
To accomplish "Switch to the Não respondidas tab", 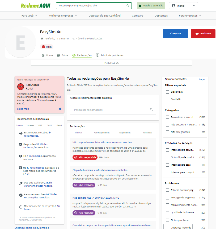I will (x=101, y=133).
